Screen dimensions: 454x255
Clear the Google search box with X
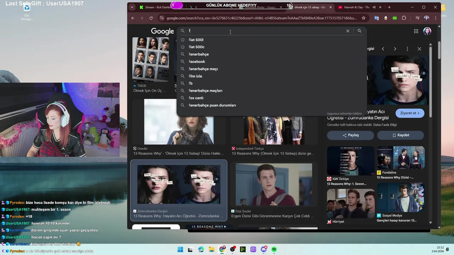tap(348, 31)
